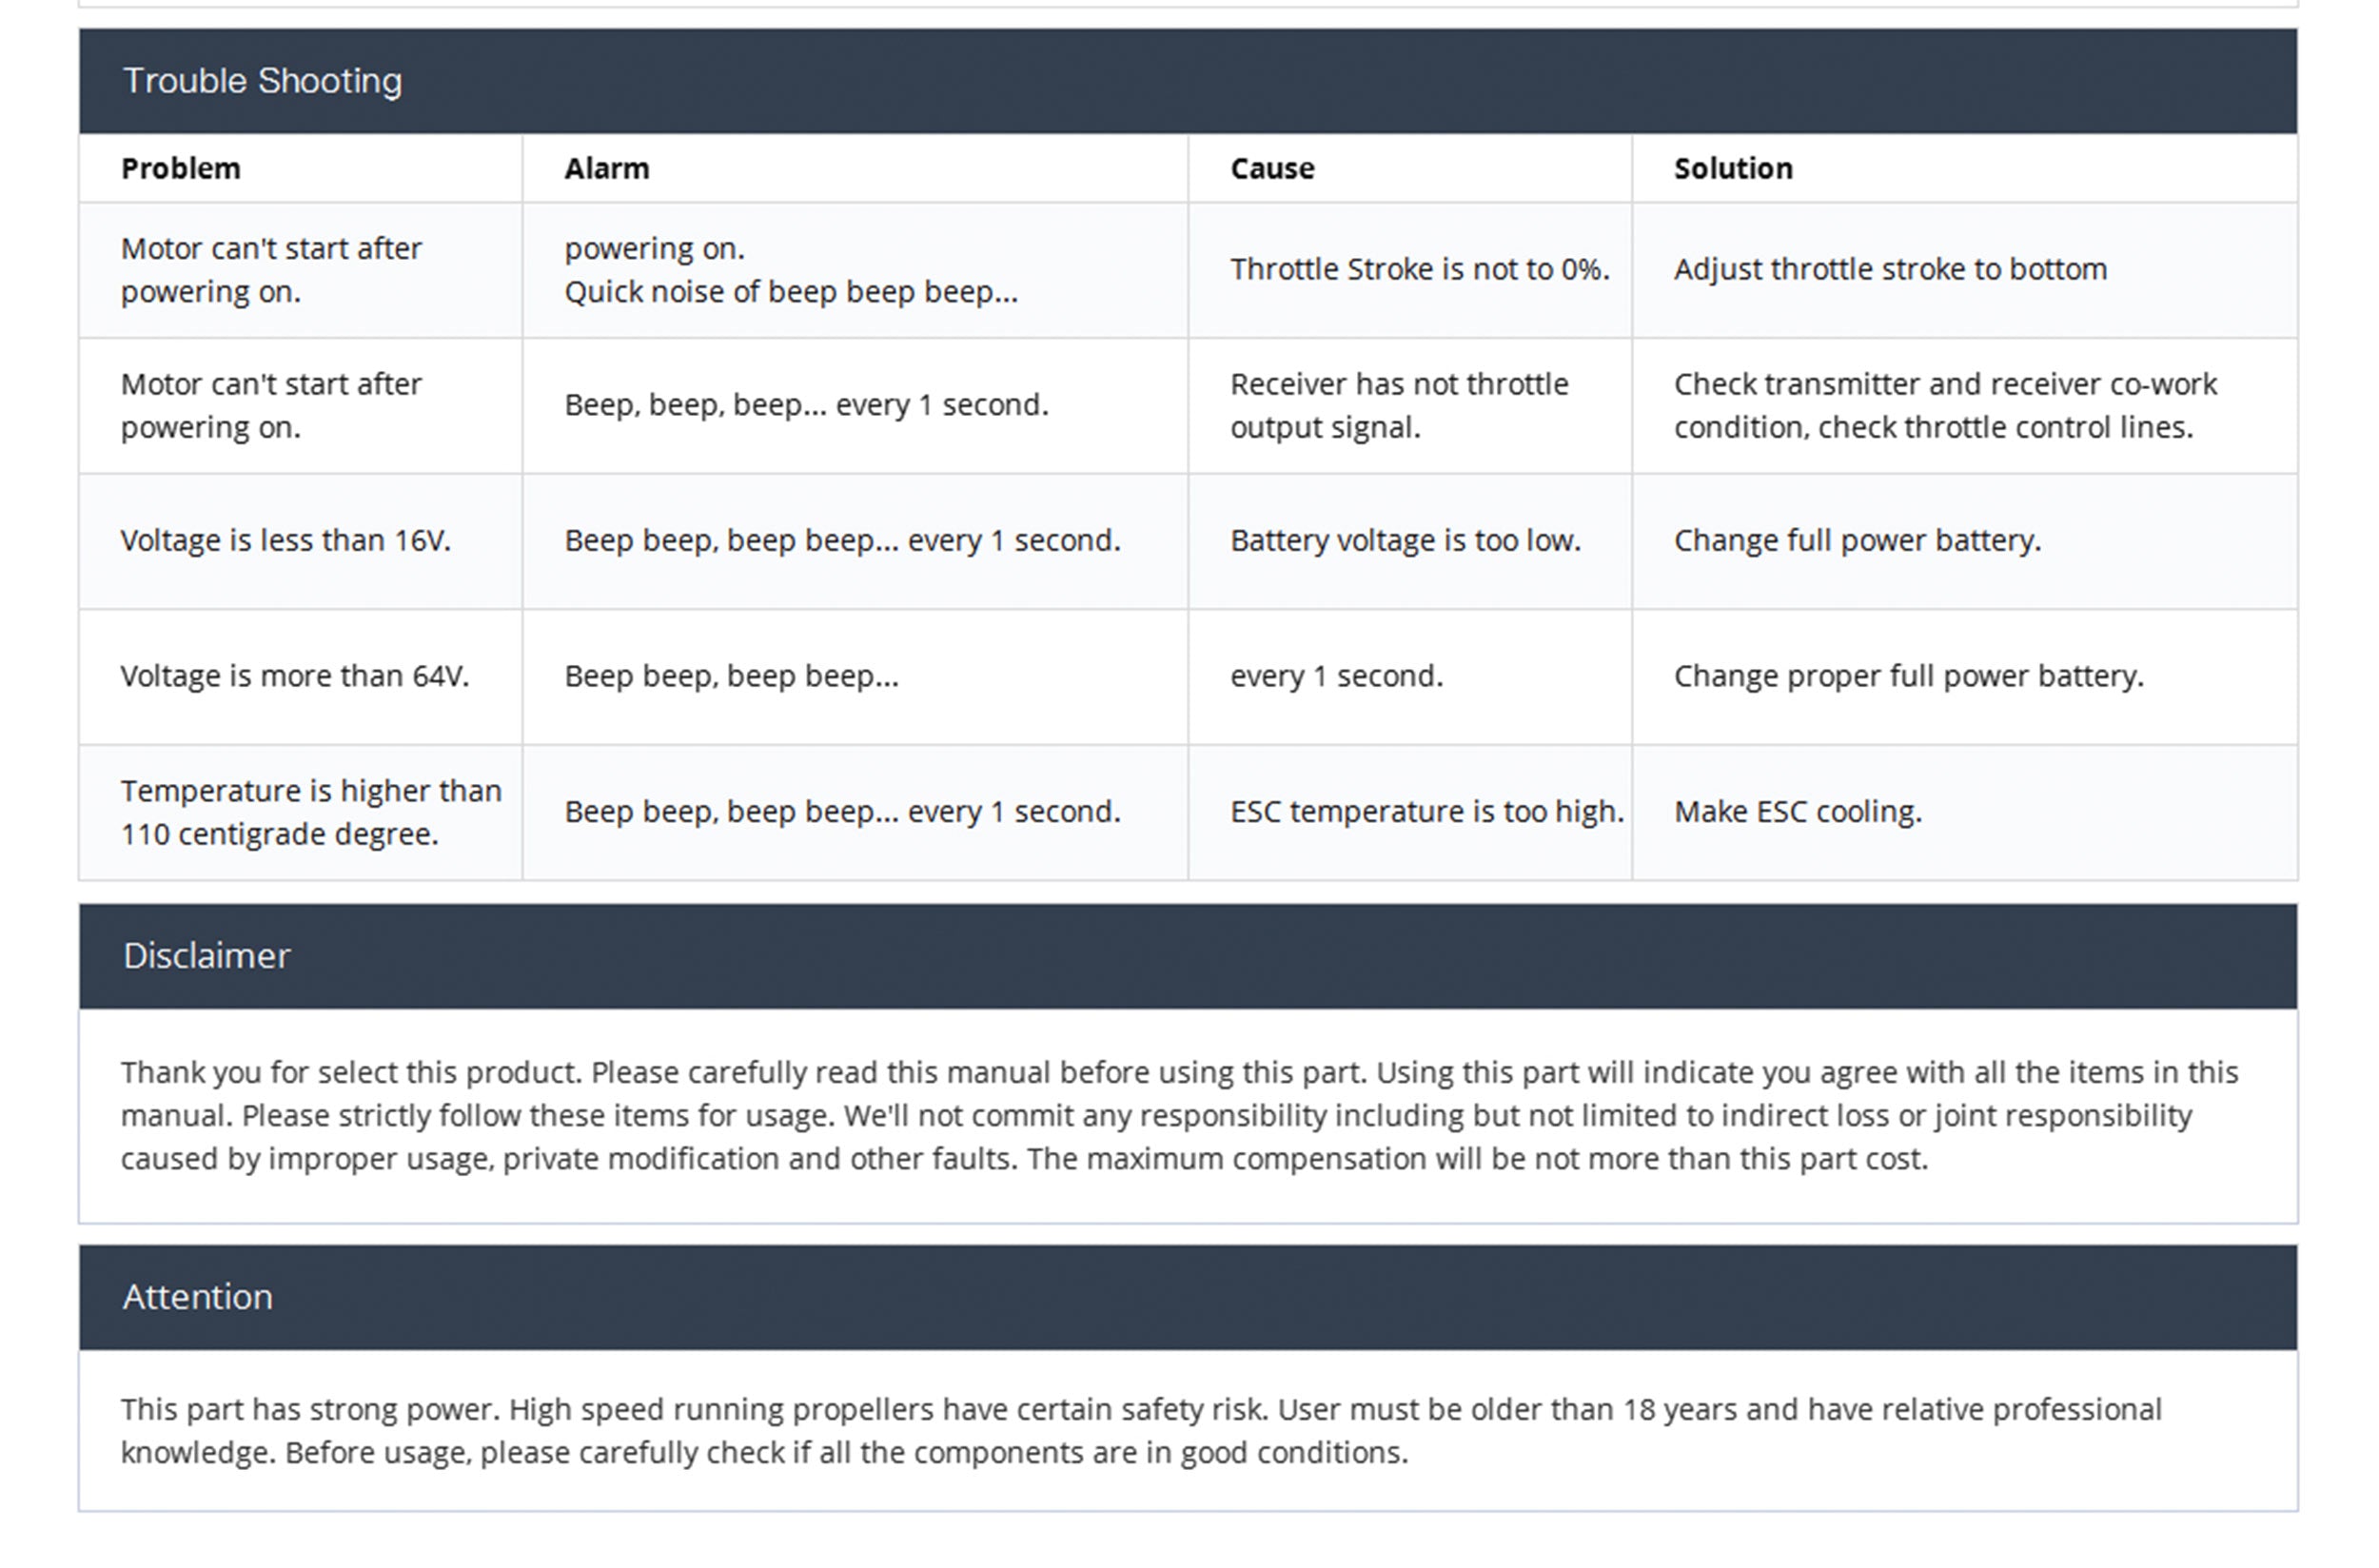Click the 'ESC temperature is too high' cell

[1426, 812]
